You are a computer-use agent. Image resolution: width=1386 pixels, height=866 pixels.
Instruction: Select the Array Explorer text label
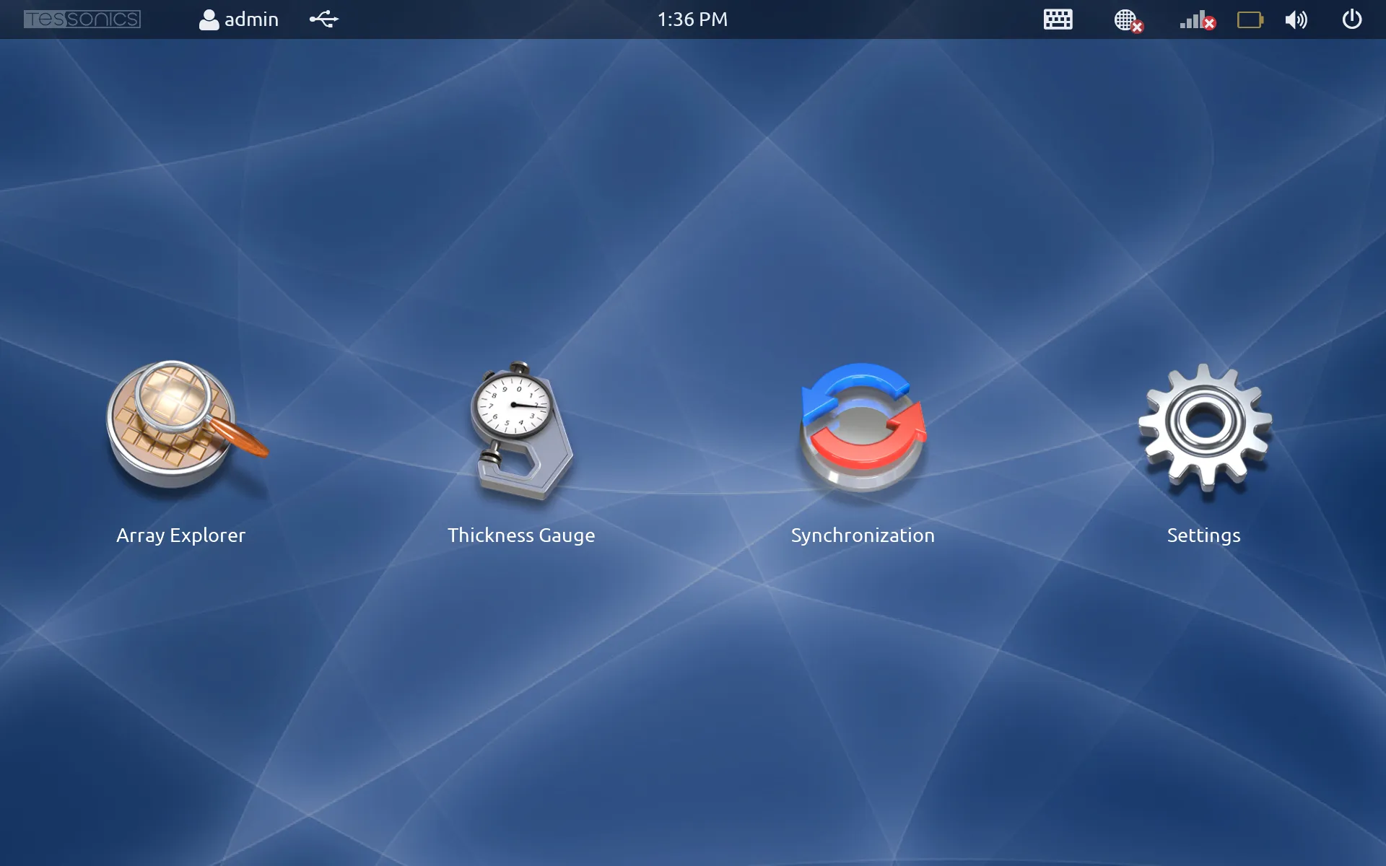[x=181, y=535]
